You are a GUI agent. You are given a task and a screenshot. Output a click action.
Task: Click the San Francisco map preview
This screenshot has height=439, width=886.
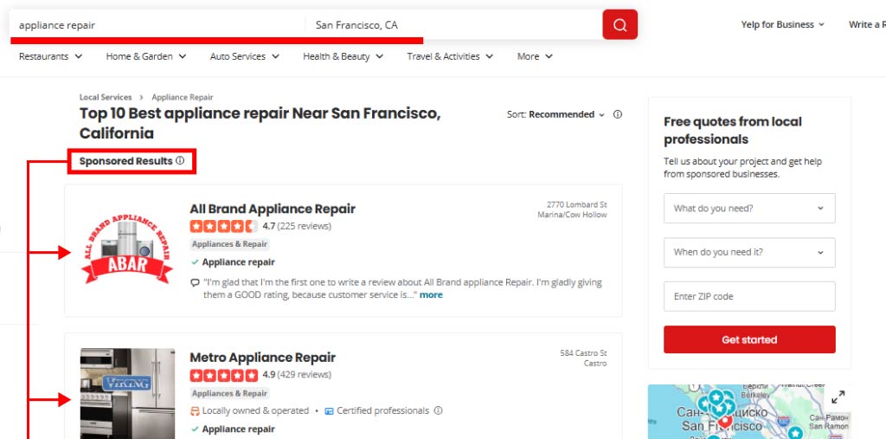pyautogui.click(x=749, y=412)
